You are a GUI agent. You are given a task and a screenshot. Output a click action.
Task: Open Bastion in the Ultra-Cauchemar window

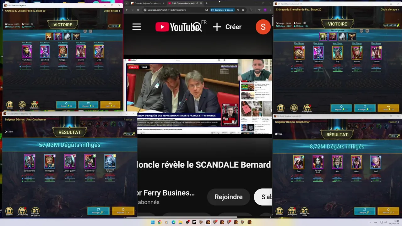[9, 211]
